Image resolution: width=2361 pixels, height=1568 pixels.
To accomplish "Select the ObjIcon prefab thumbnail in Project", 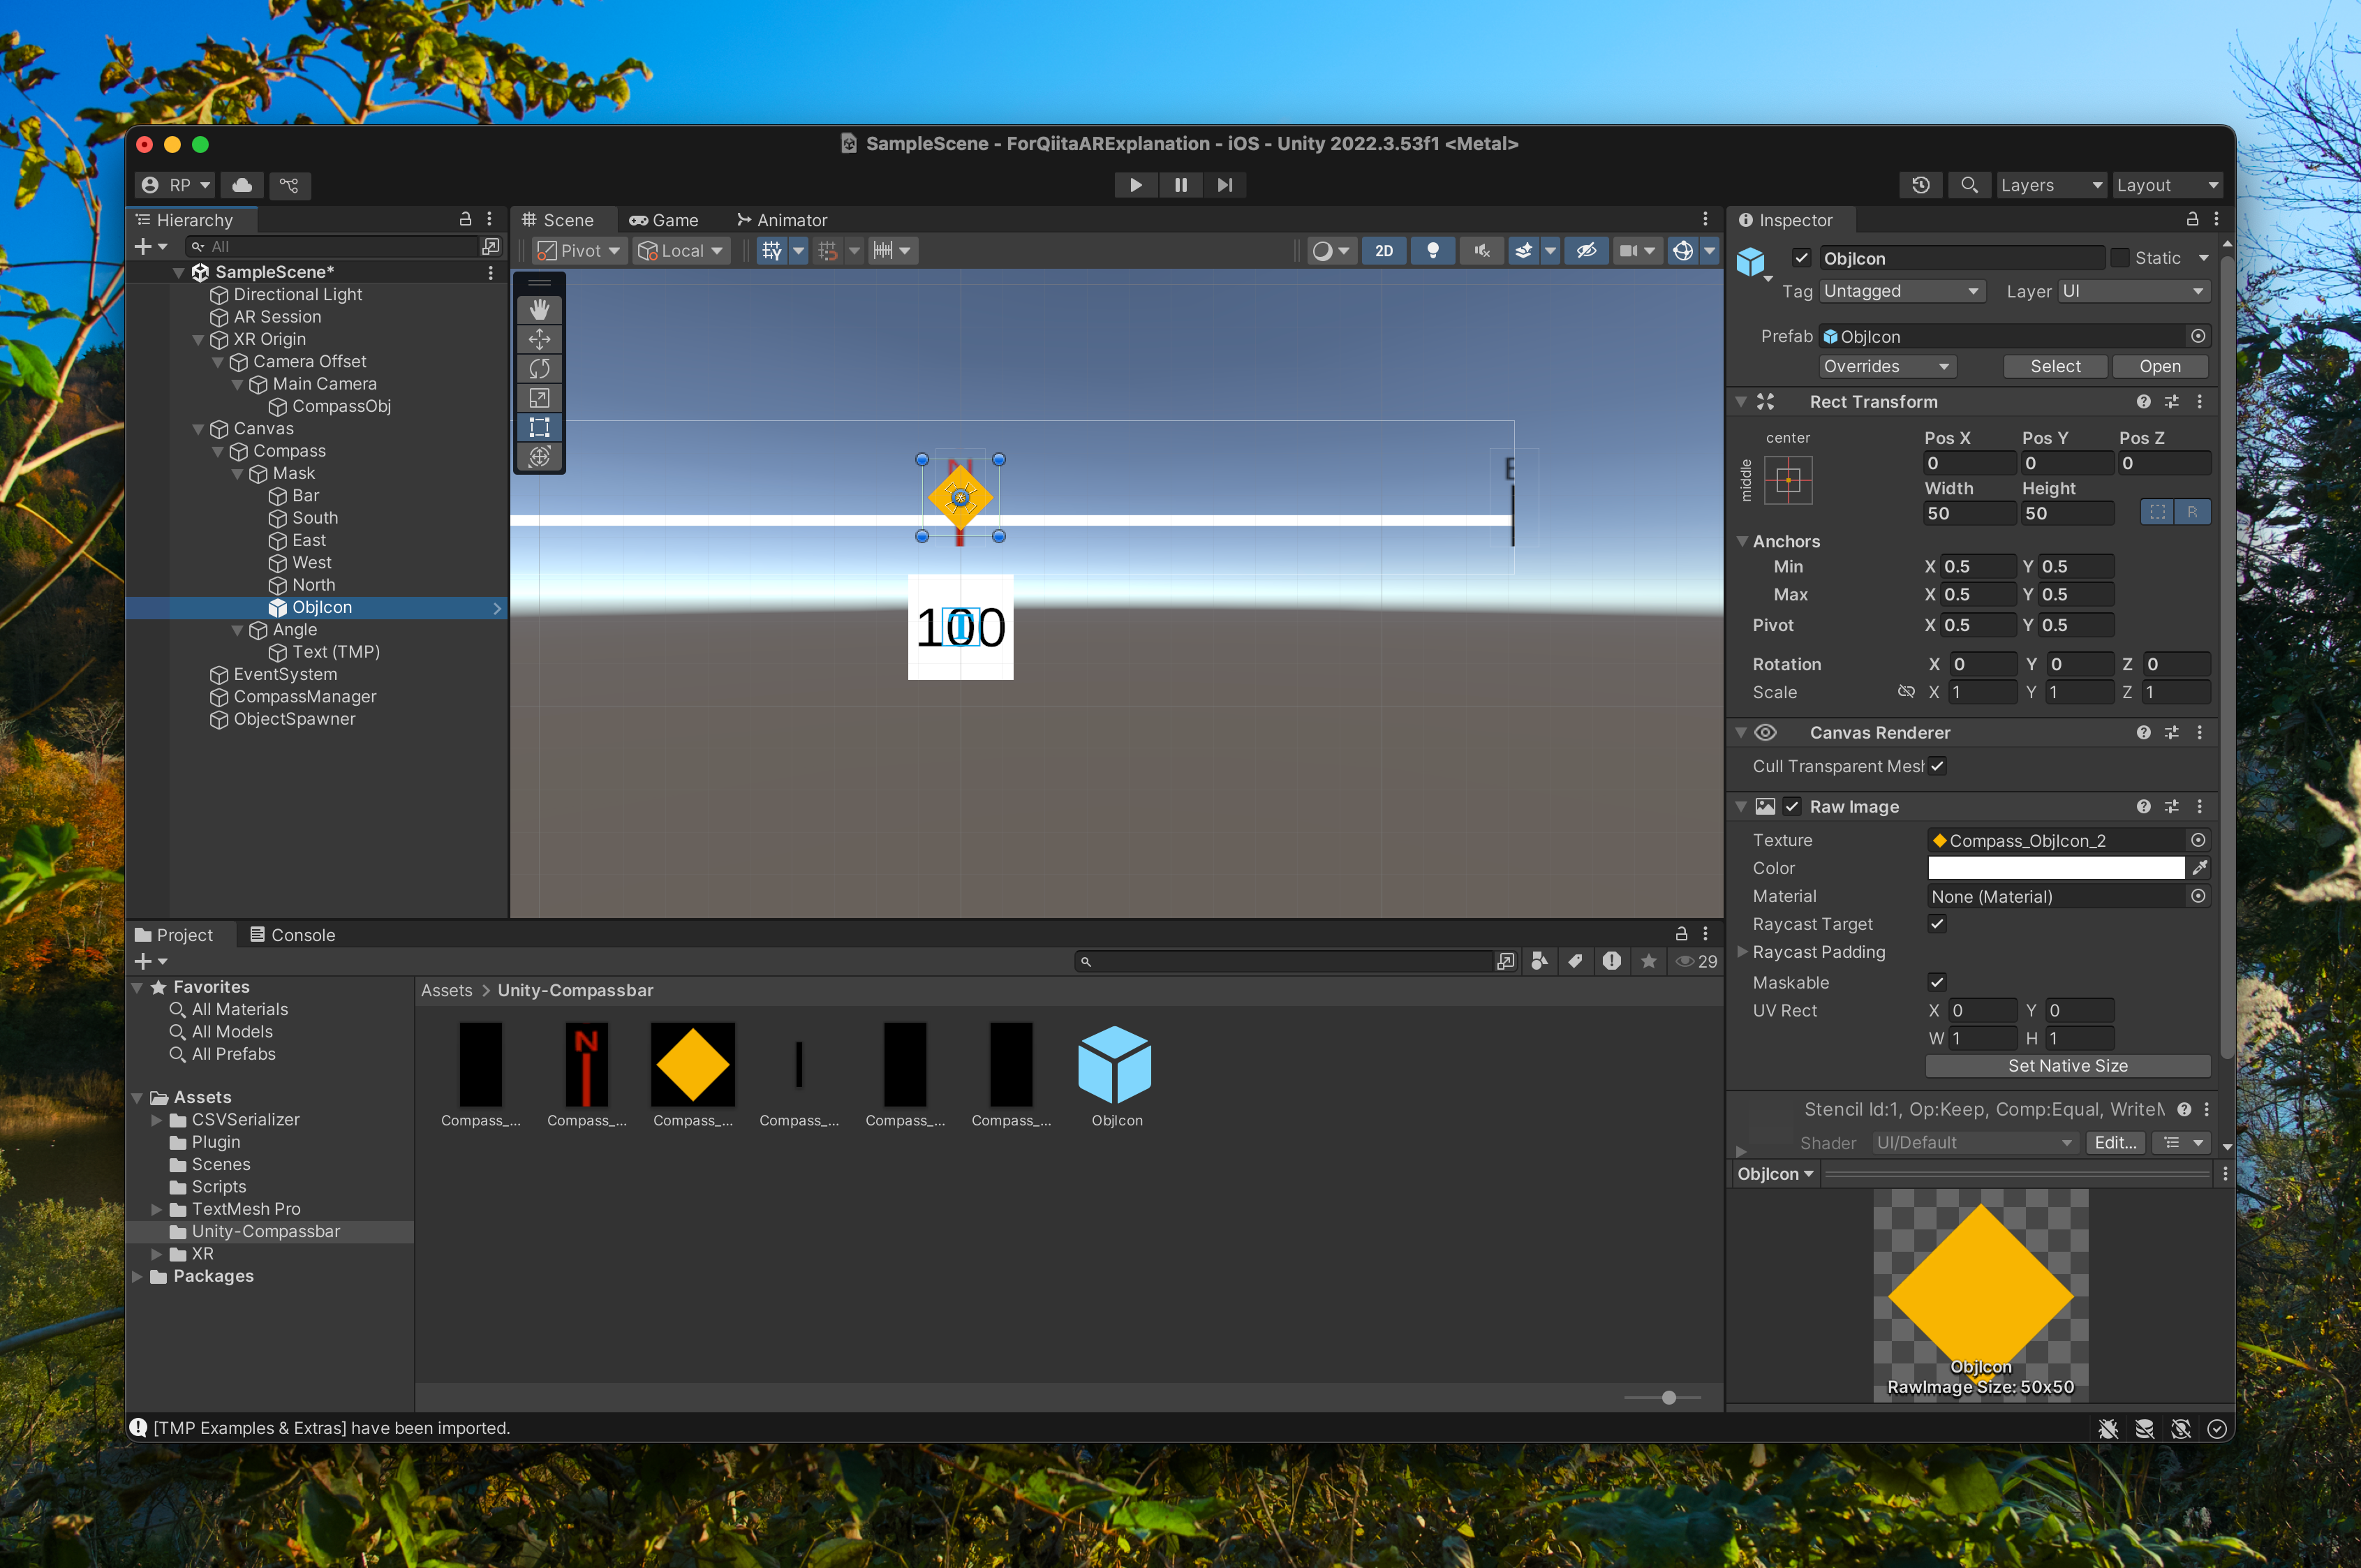I will [1115, 1066].
